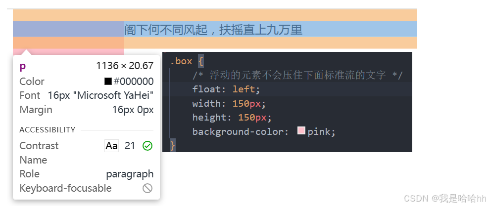Click the 'p' element tag in tooltip
488x207 pixels.
(22, 67)
